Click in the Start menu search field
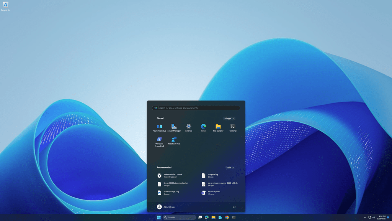 coord(196,108)
